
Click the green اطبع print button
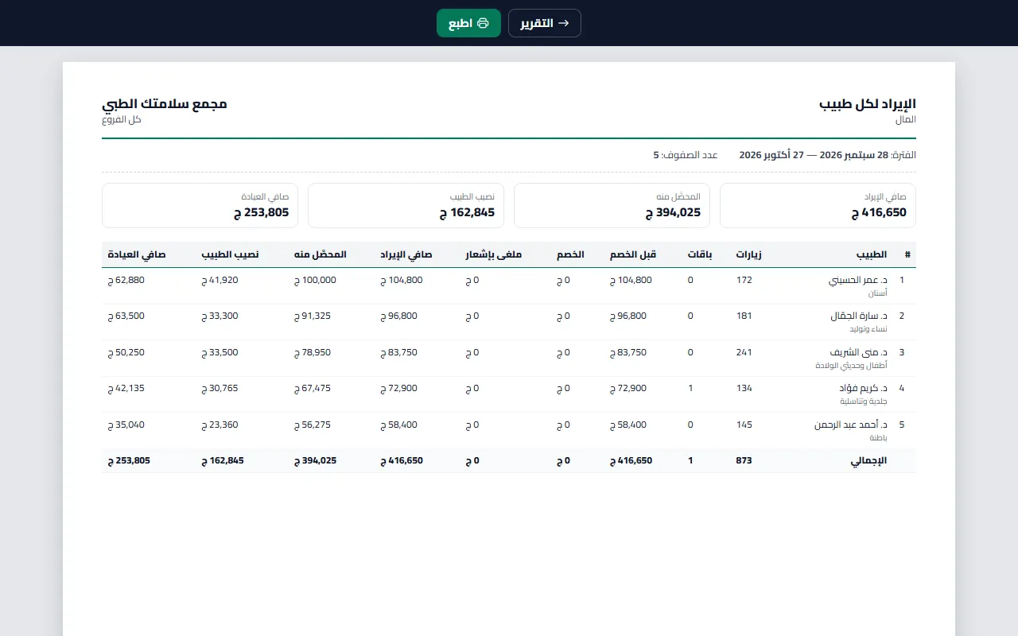468,23
